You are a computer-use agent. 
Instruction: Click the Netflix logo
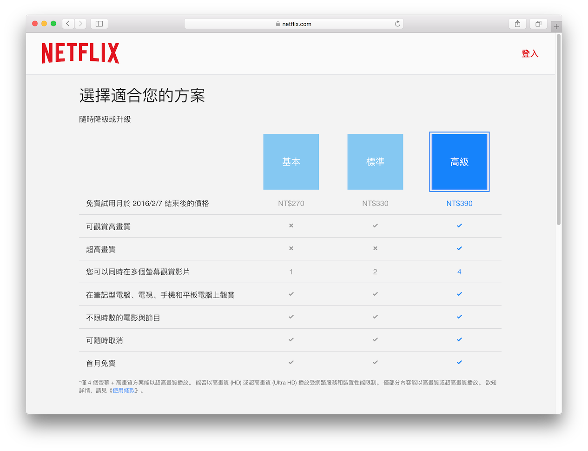tap(80, 53)
